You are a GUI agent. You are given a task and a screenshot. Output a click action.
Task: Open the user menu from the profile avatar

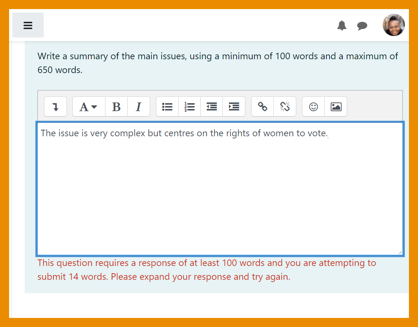tap(394, 25)
